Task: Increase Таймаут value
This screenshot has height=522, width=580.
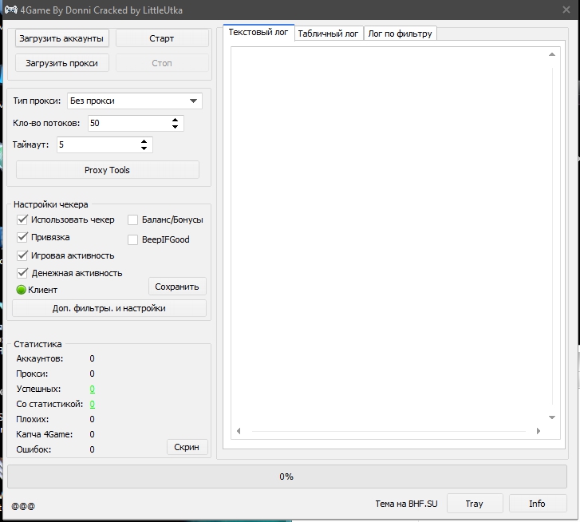Action: click(x=144, y=141)
